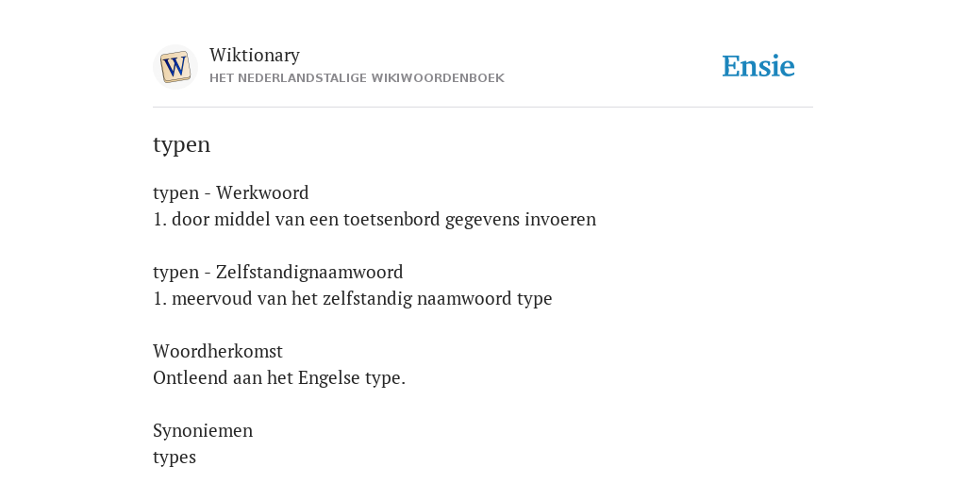Click the synonym types
This screenshot has width=966, height=483.
point(175,458)
